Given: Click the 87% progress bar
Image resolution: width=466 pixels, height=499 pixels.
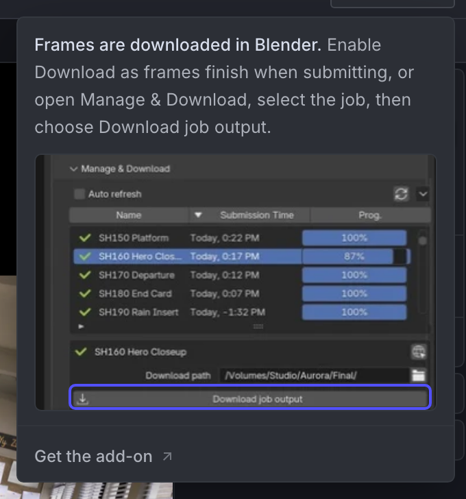Looking at the screenshot, I should [354, 256].
